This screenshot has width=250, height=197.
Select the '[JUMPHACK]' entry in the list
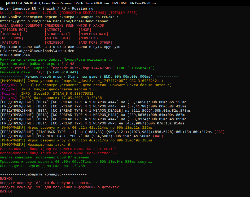point(11,34)
